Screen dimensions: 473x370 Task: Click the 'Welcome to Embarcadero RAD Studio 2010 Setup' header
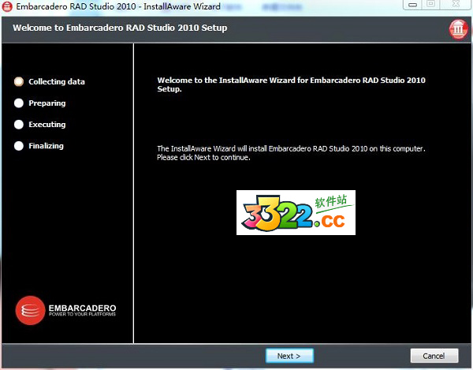(120, 28)
